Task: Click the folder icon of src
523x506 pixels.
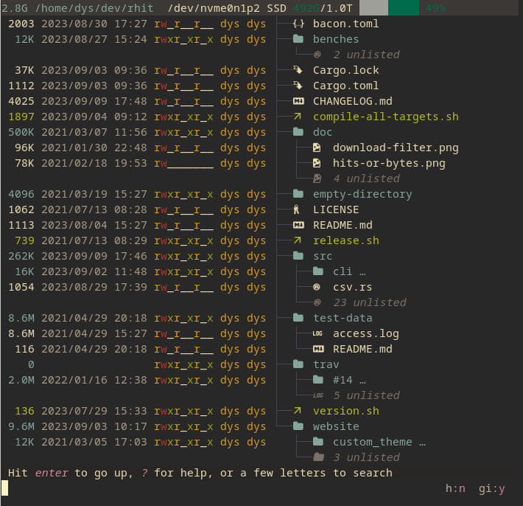Action: pos(298,256)
